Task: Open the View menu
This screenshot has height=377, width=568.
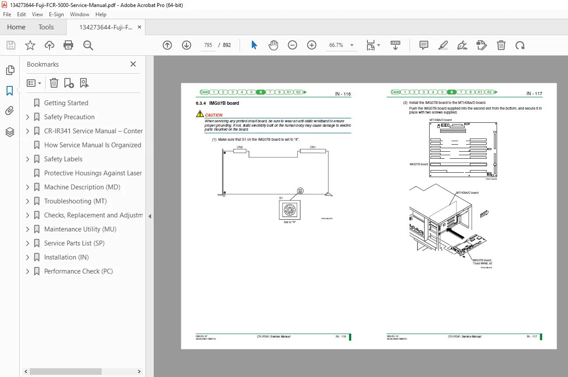Action: [x=38, y=14]
